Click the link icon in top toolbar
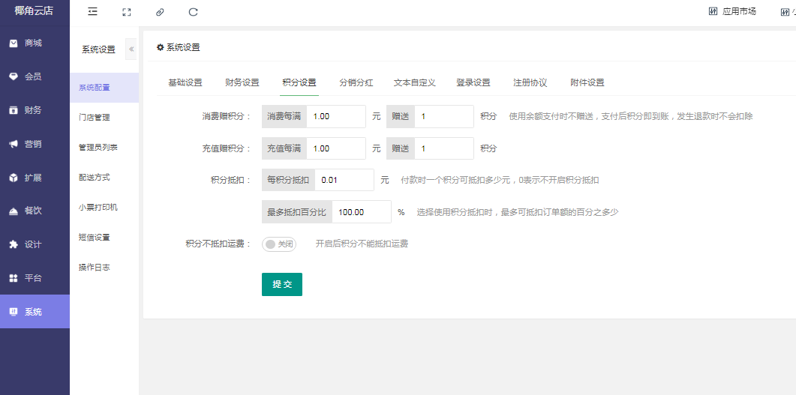The height and width of the screenshot is (395, 796). click(159, 12)
